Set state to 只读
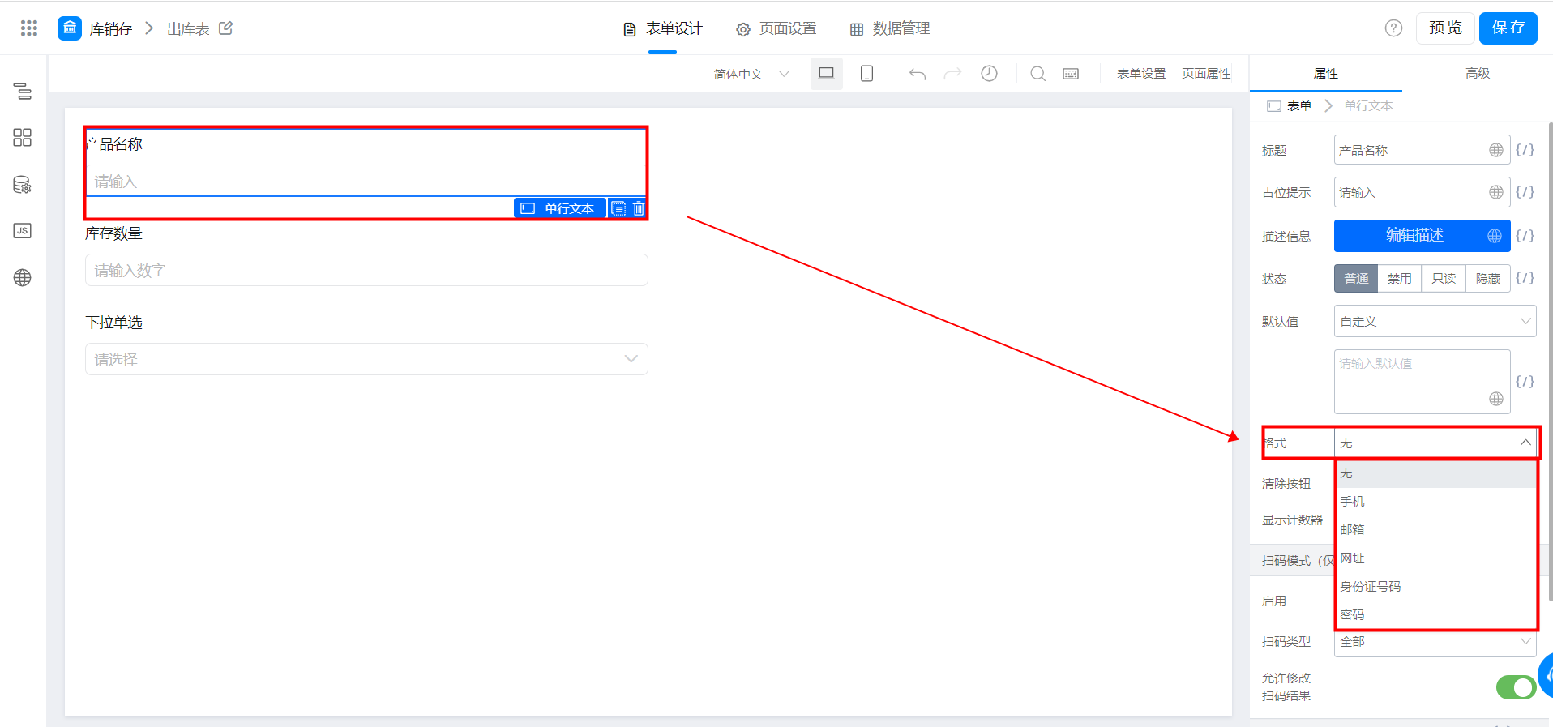Image resolution: width=1553 pixels, height=727 pixels. pos(1444,278)
